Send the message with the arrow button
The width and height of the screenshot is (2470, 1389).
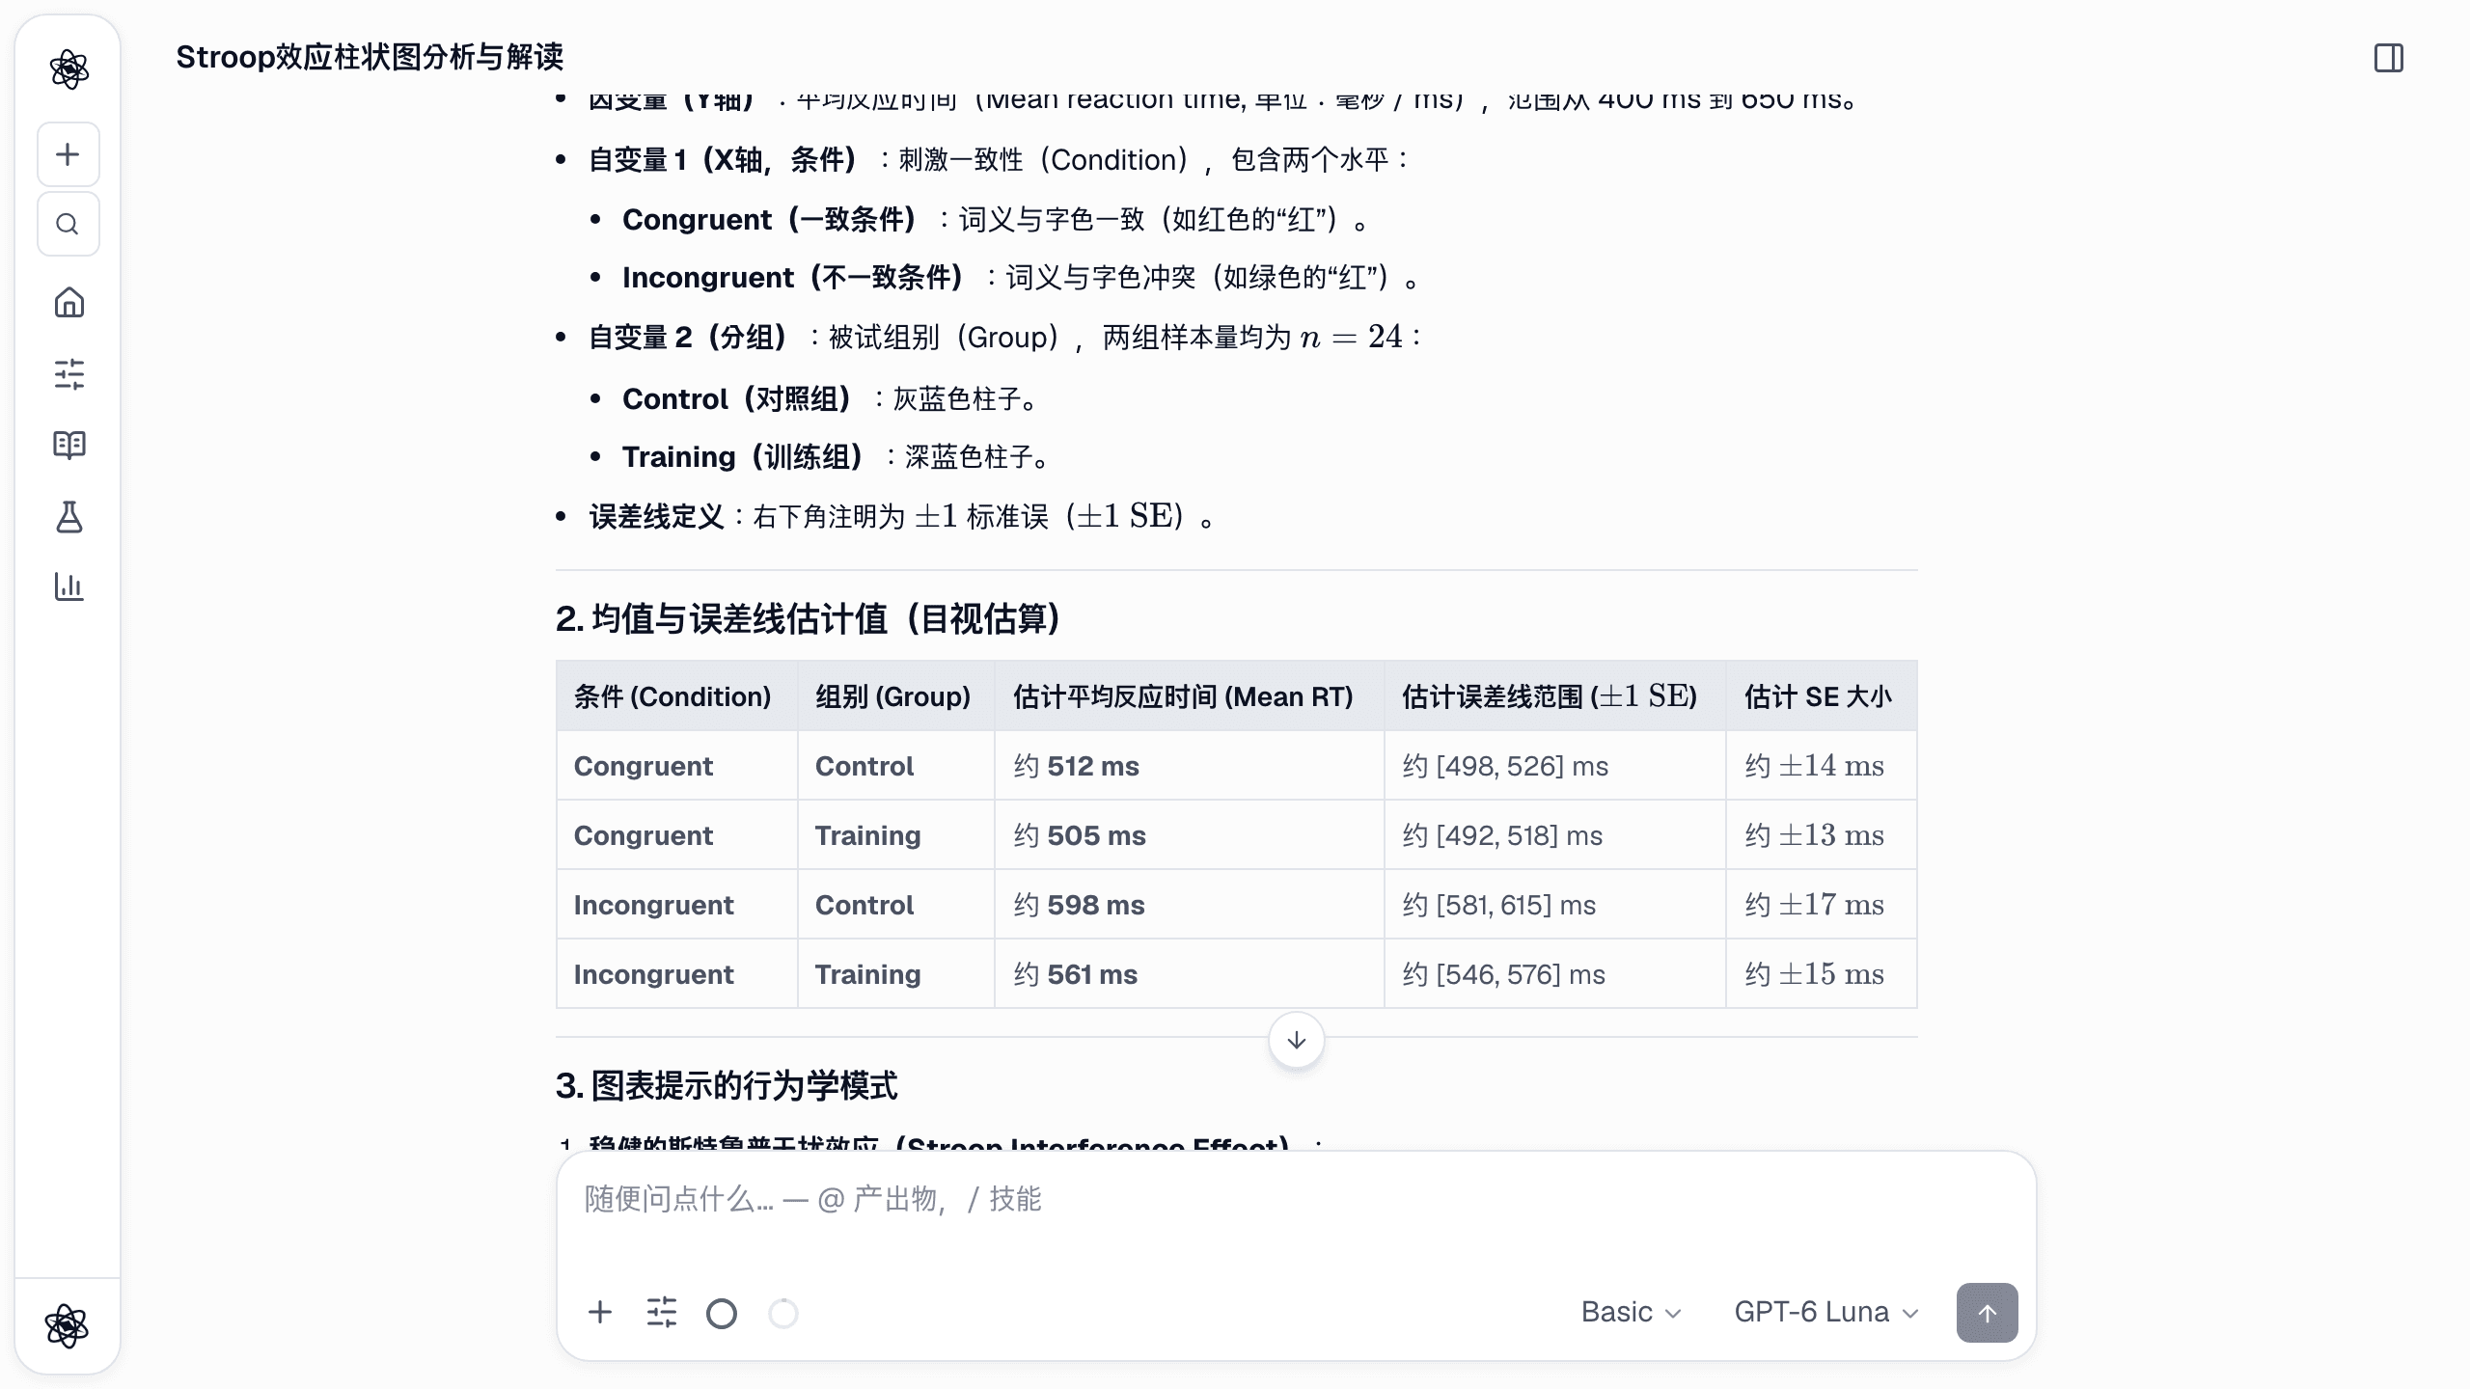tap(1988, 1313)
